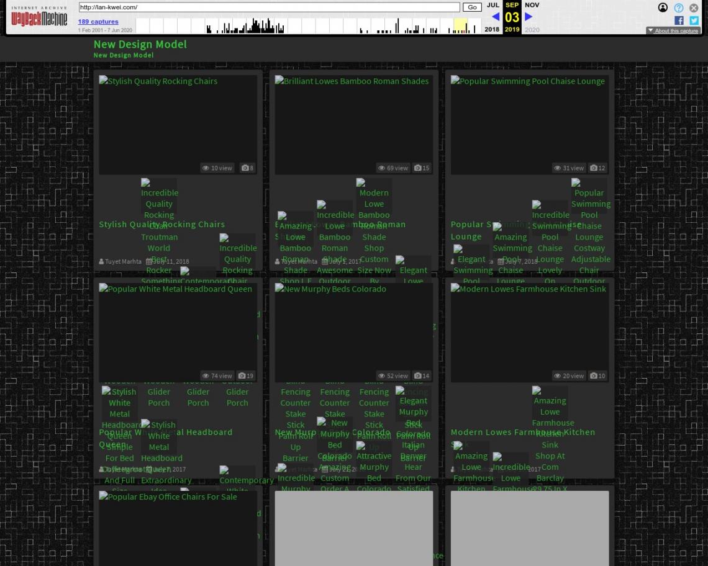Close the Wayback toolbar with the X icon
Image resolution: width=708 pixels, height=566 pixels.
pos(694,7)
